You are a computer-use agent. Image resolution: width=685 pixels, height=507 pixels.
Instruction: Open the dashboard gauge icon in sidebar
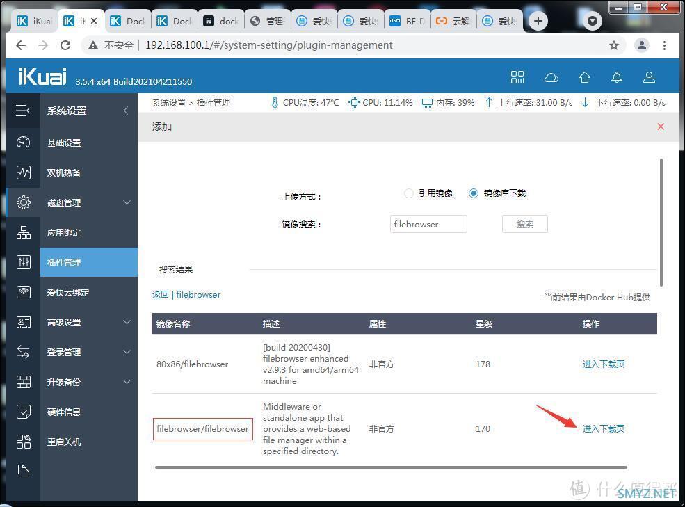click(x=23, y=143)
